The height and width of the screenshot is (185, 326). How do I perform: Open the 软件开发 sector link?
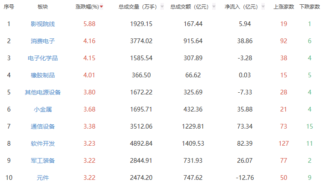pos(43,144)
